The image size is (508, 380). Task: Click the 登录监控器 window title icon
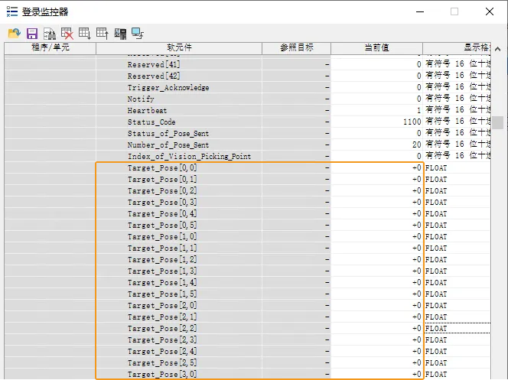point(12,11)
